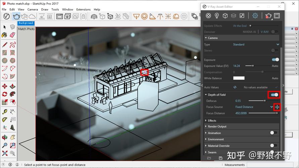The width and height of the screenshot is (299, 168).
Task: Expand the Environment section
Action: tap(215, 139)
